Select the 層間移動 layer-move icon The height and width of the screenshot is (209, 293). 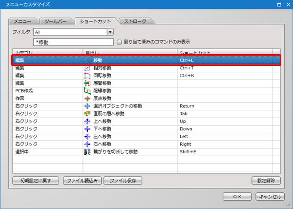(87, 84)
